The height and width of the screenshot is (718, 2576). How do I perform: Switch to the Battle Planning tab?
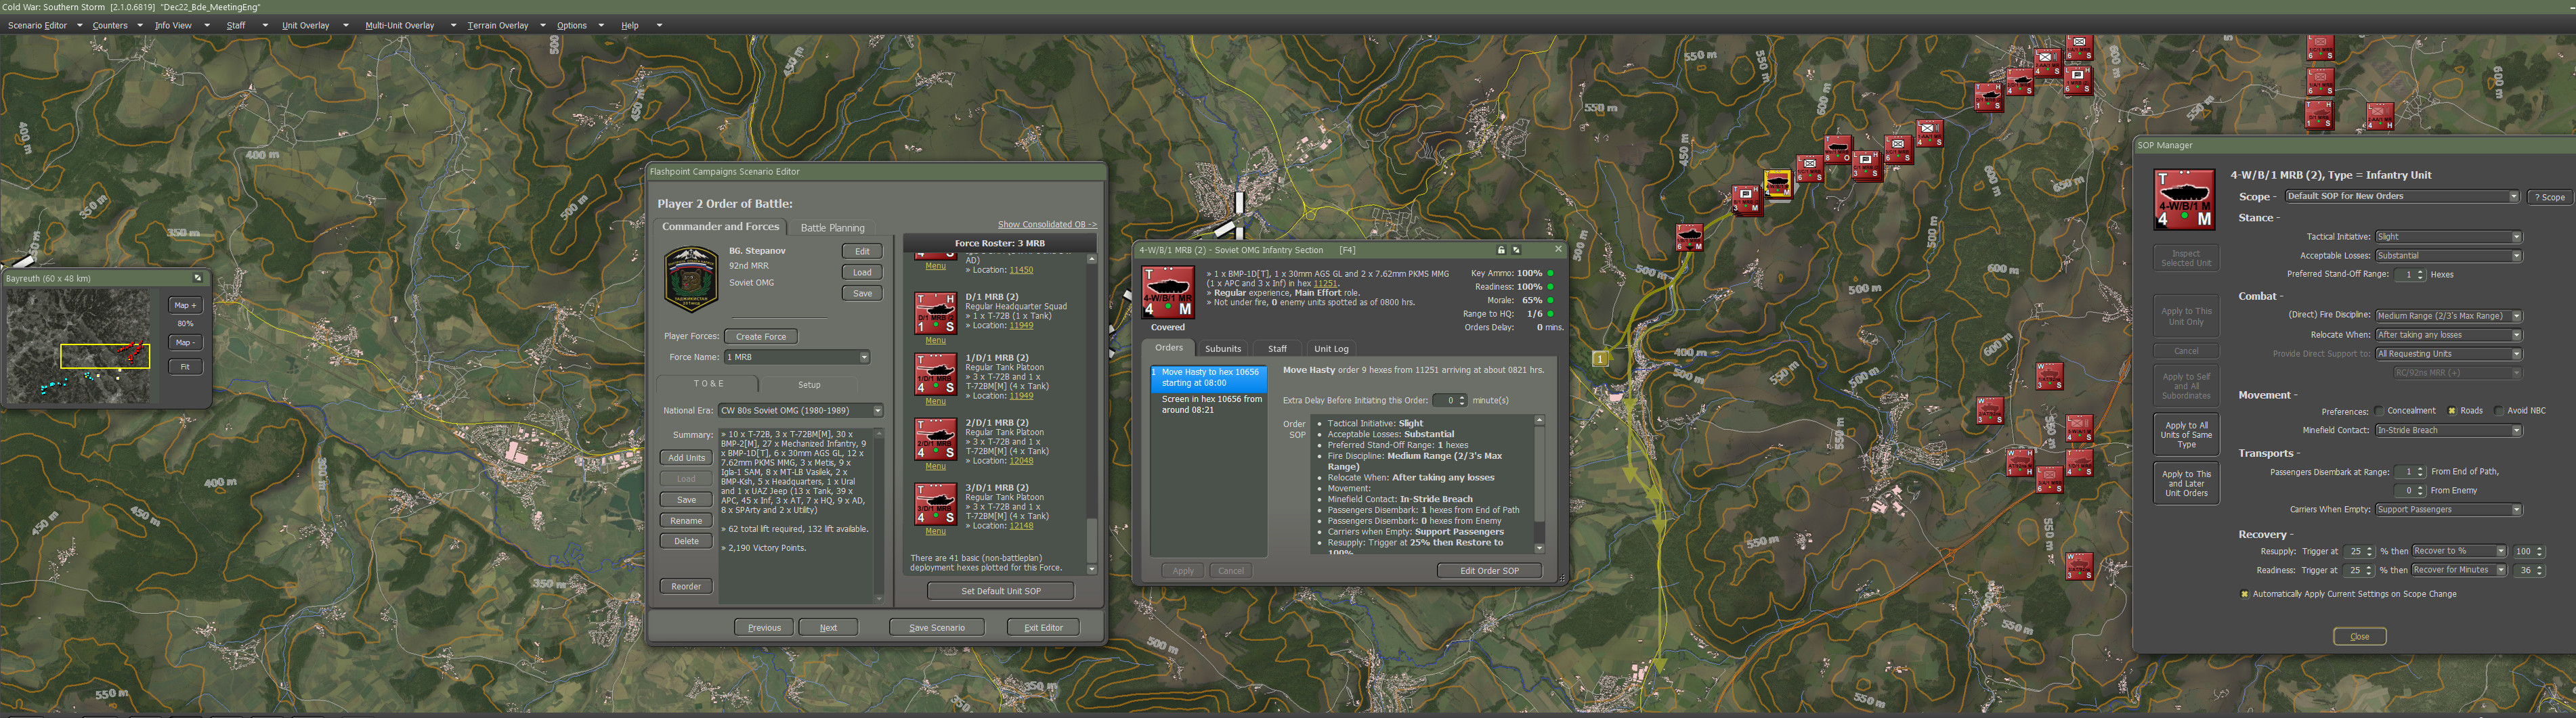pyautogui.click(x=832, y=228)
